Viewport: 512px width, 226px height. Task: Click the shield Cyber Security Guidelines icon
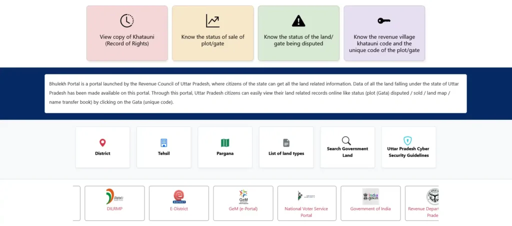click(x=408, y=140)
